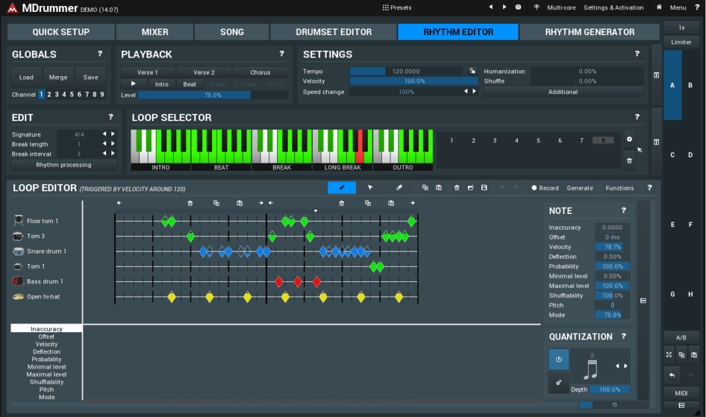Toggle the Limiter button
The width and height of the screenshot is (706, 417).
point(681,42)
